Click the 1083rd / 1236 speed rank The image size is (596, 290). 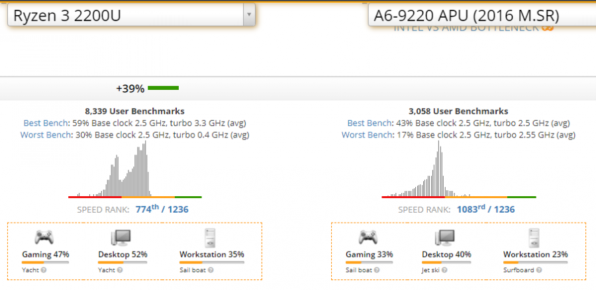click(486, 209)
